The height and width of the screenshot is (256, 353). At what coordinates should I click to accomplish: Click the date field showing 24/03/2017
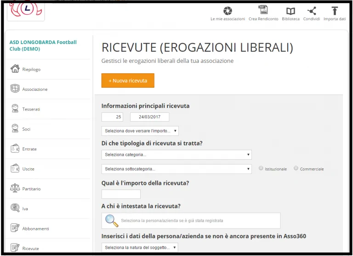pos(150,117)
